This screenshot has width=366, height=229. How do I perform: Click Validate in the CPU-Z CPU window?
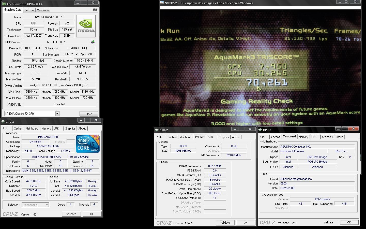click(71, 214)
